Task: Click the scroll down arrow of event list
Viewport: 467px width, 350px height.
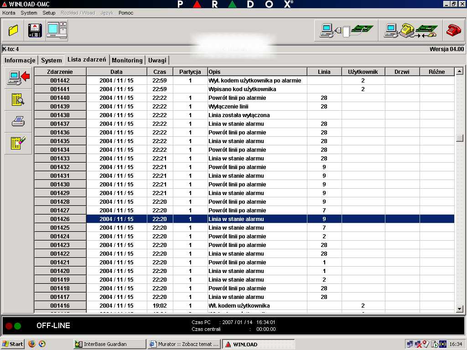Action: coord(459,309)
